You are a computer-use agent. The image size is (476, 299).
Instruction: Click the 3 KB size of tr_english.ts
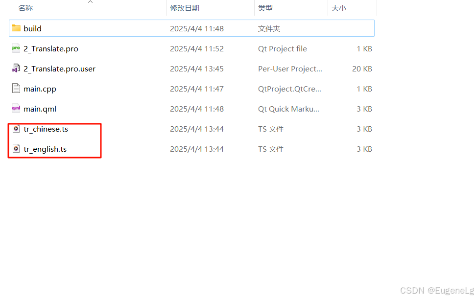point(364,149)
